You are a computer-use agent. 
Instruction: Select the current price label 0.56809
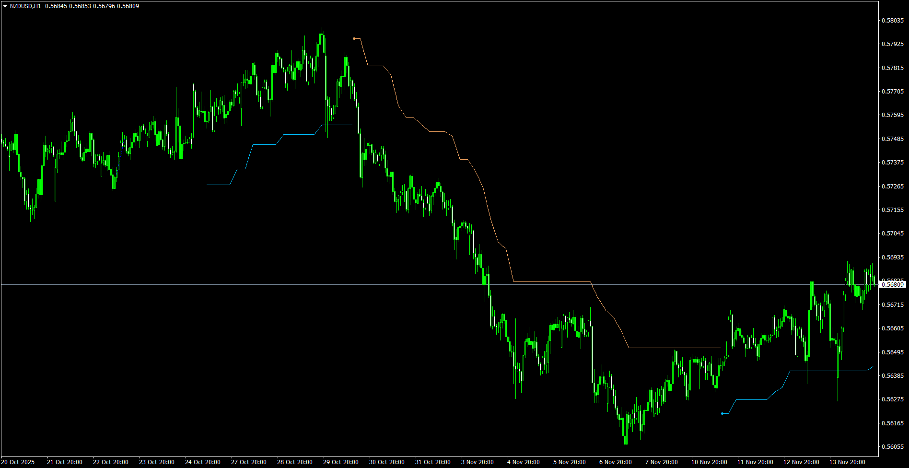pyautogui.click(x=893, y=285)
